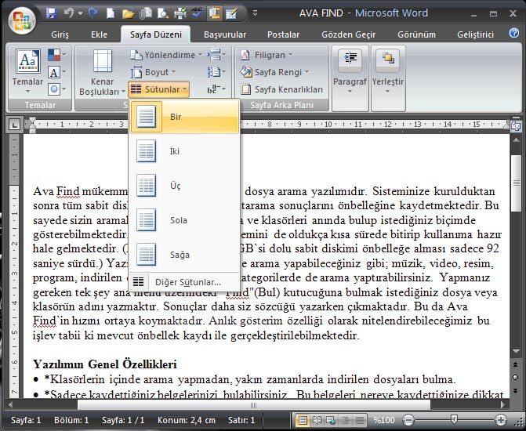Switch to Outline view

point(344,420)
